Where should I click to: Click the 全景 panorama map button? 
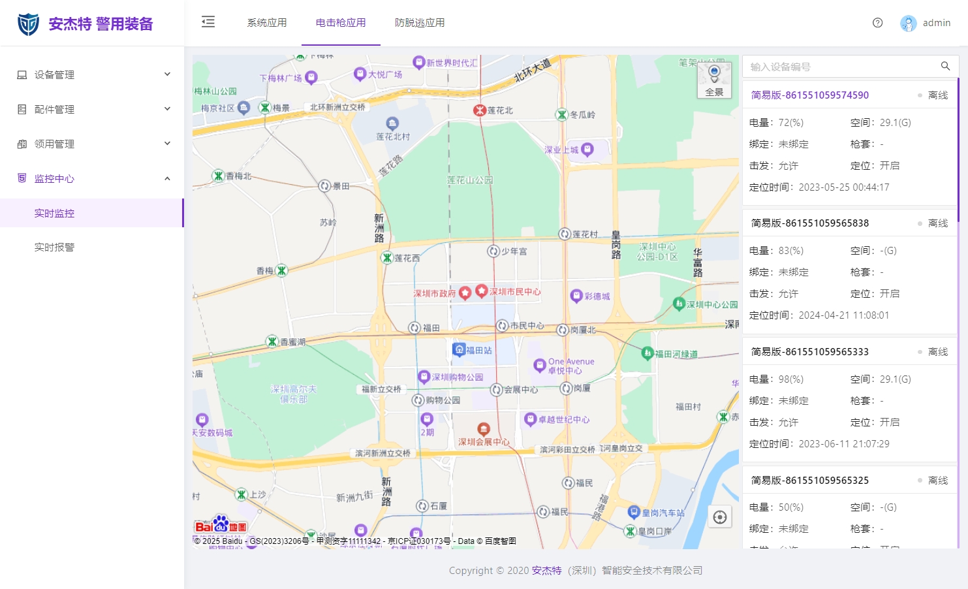pyautogui.click(x=714, y=80)
